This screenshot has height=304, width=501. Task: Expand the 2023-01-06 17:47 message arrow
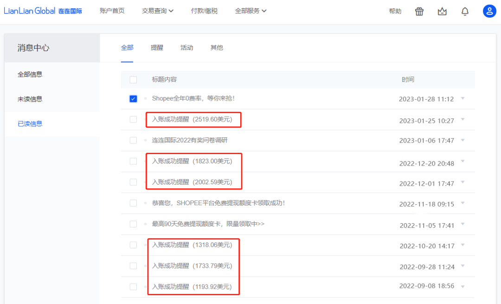click(462, 140)
